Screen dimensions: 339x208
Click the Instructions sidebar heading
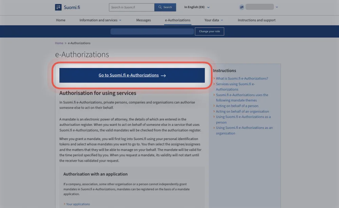point(224,71)
